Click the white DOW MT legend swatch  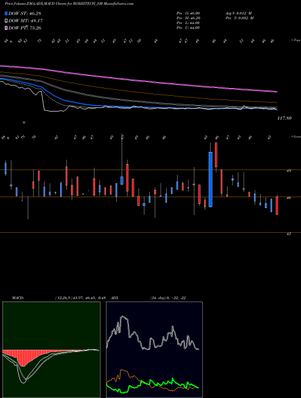[x=7, y=21]
